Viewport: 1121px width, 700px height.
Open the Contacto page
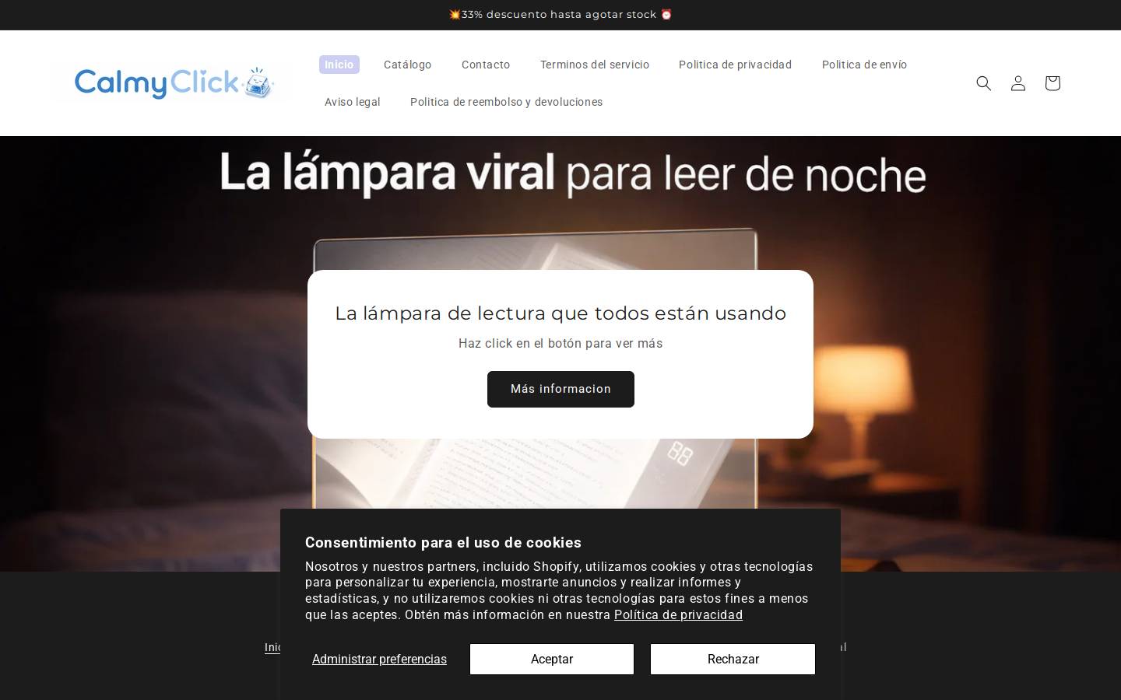486,65
